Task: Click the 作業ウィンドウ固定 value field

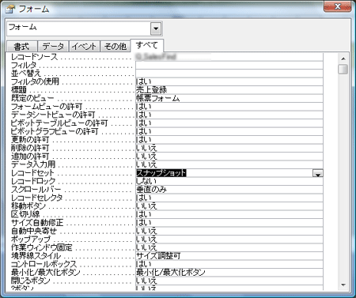Action: point(229,247)
